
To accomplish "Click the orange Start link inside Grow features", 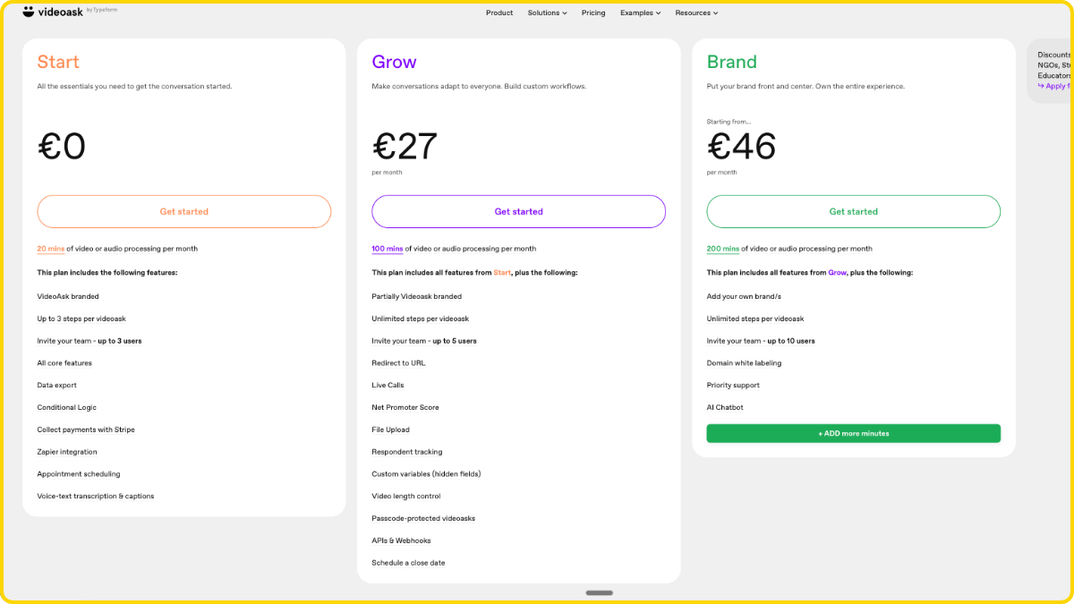I will pyautogui.click(x=502, y=272).
